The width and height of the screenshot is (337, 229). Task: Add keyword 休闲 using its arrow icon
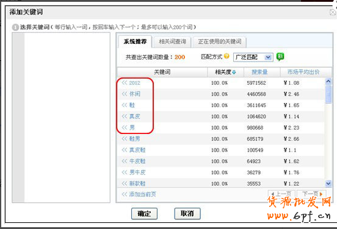pos(125,94)
